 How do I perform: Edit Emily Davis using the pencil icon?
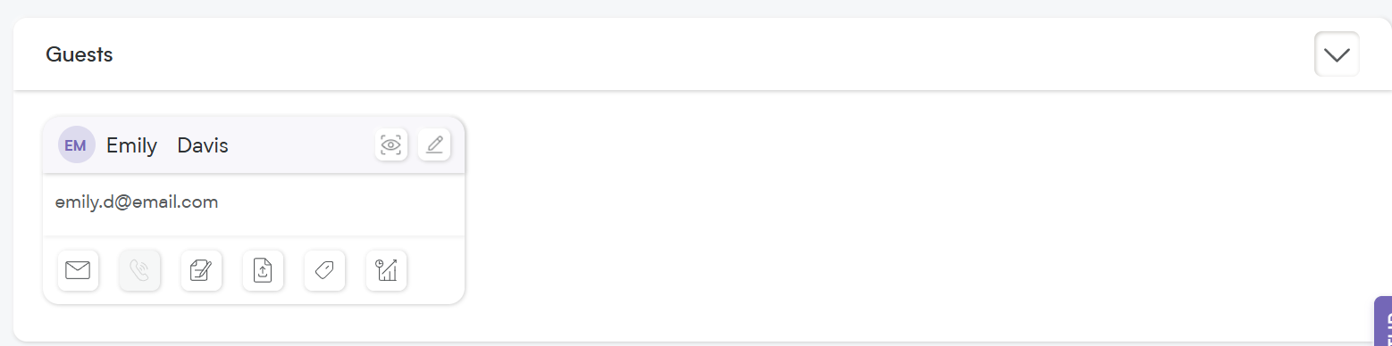tap(434, 144)
